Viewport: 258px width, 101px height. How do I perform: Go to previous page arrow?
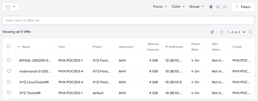221,32
